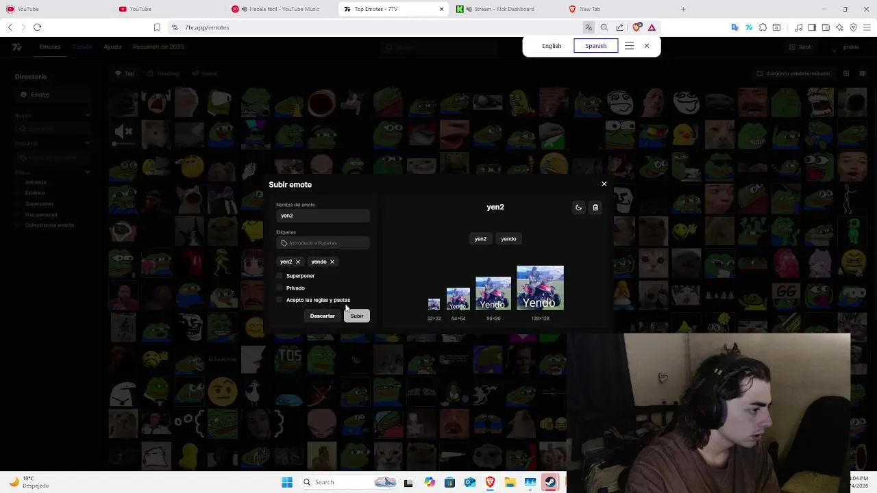Choose Spanish in translate popup
877x493 pixels.
[x=595, y=46]
